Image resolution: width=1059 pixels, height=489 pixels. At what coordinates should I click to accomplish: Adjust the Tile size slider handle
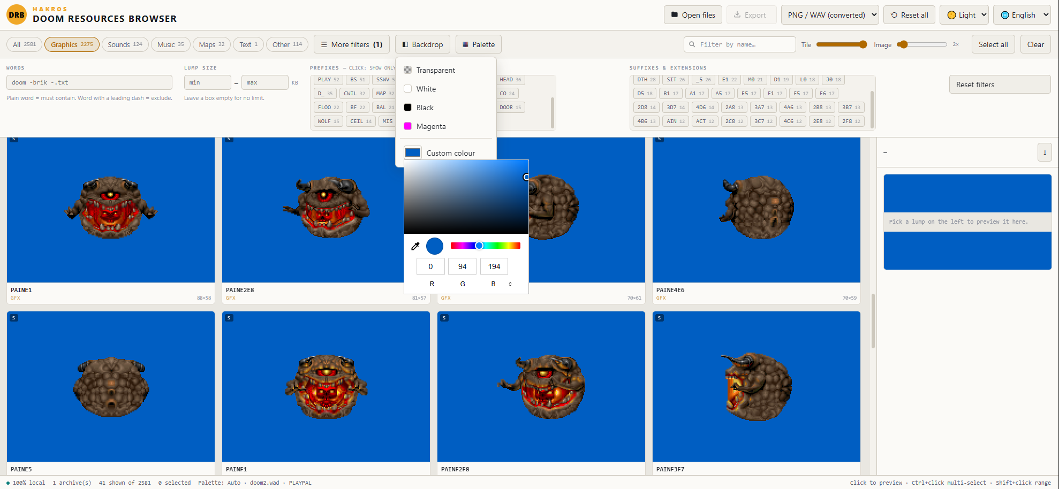pyautogui.click(x=863, y=44)
